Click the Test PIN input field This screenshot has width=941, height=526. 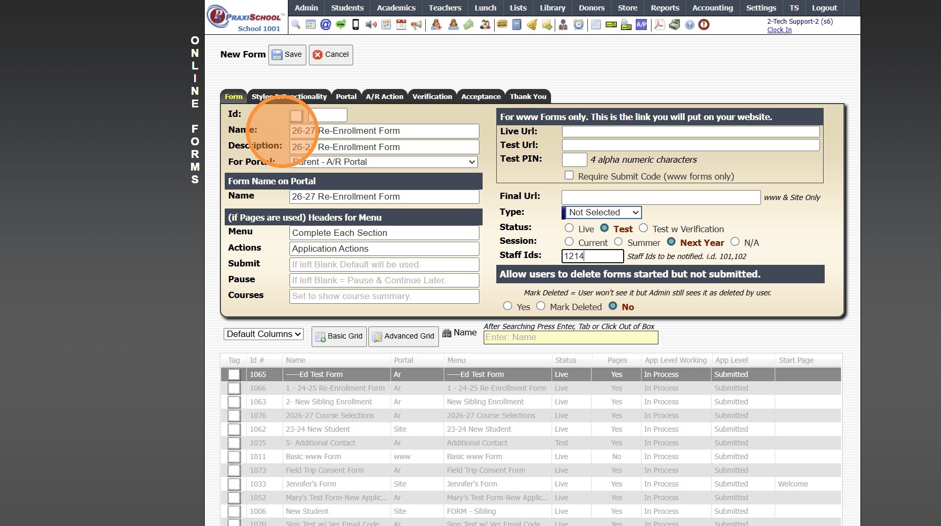click(574, 160)
